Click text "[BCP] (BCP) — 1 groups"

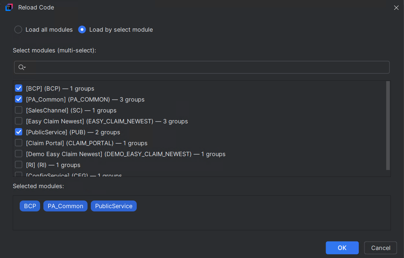[x=60, y=88]
